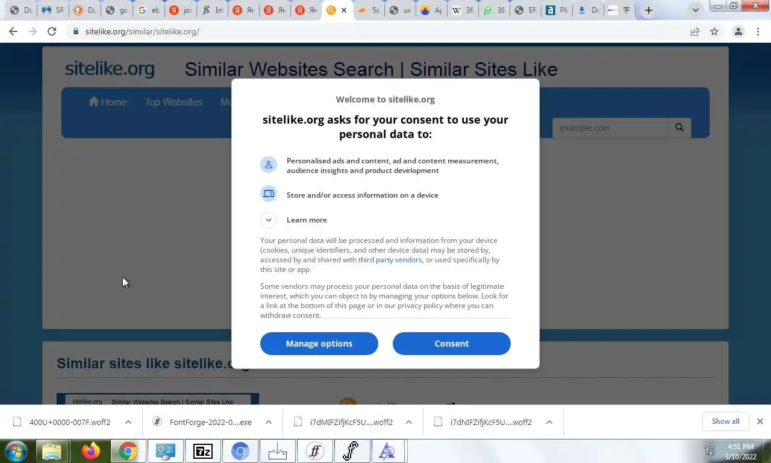
Task: Click the Manage options button
Action: click(x=319, y=344)
